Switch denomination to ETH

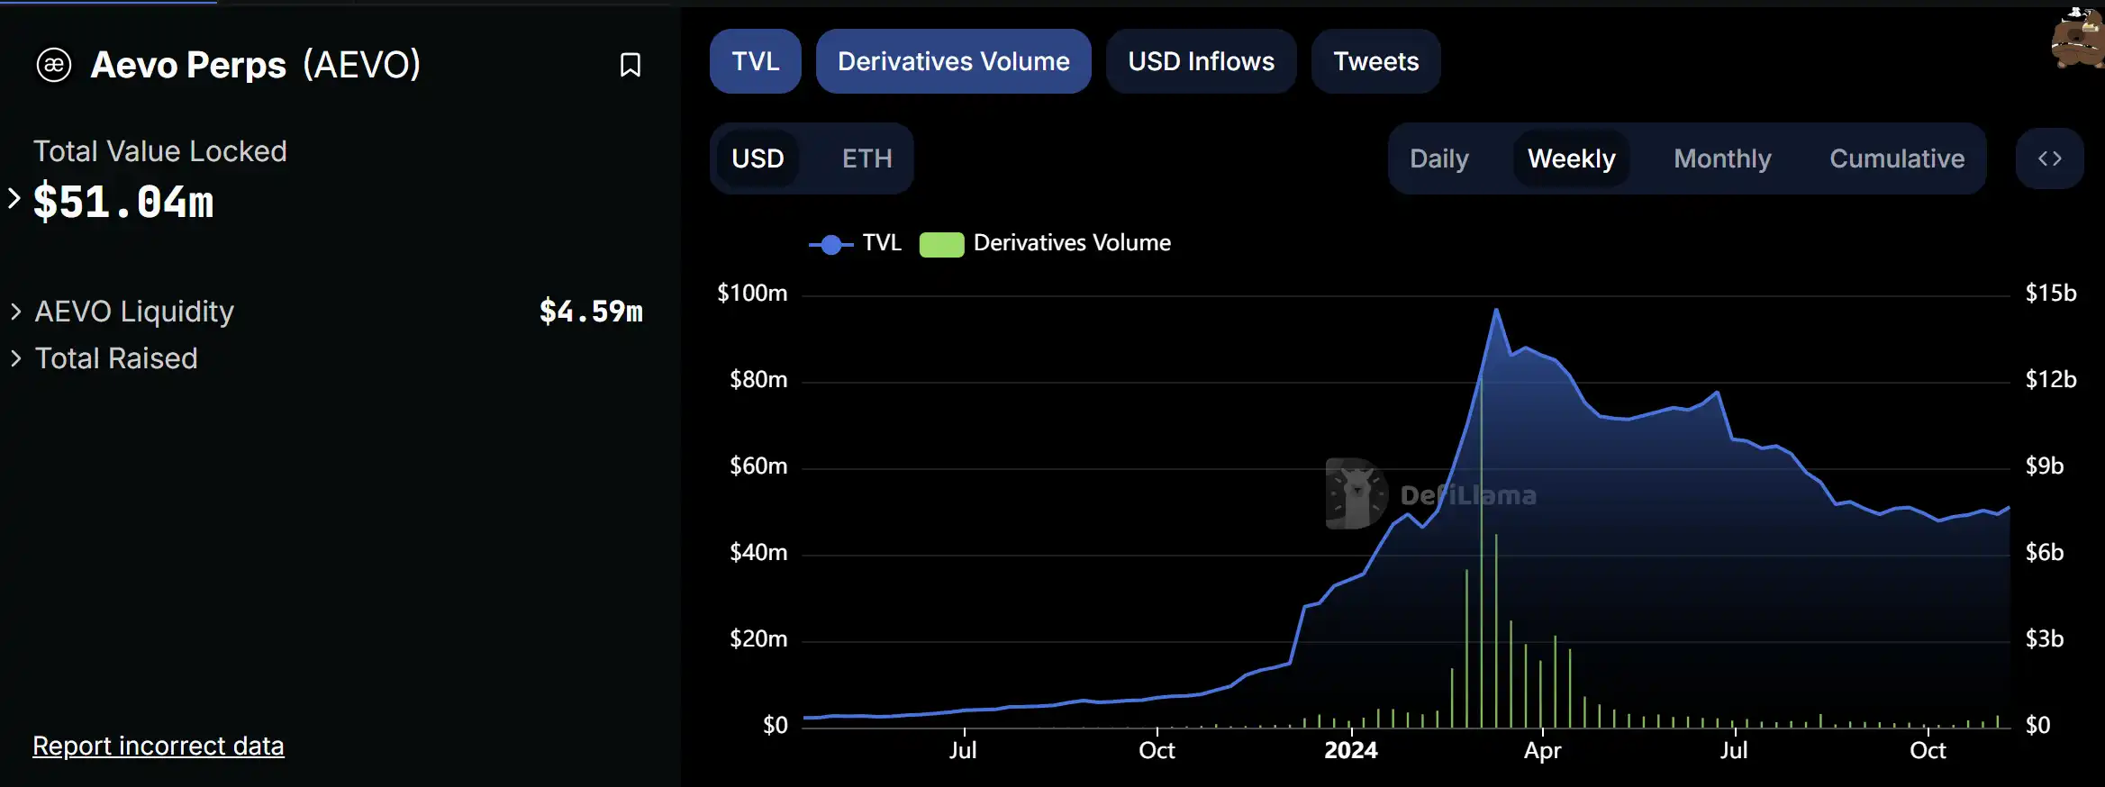pos(866,158)
